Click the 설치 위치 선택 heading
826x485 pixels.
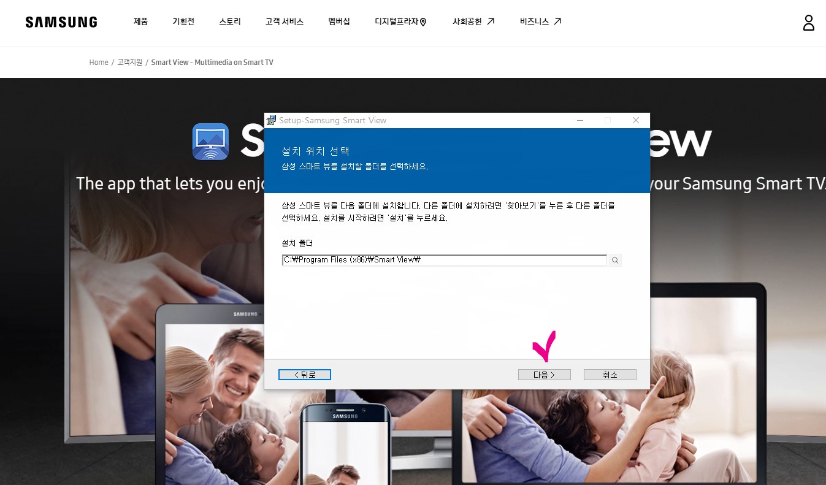tap(315, 151)
